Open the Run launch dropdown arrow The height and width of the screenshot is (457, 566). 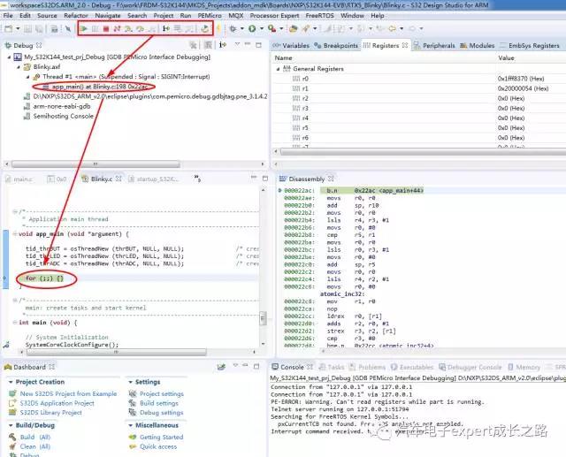pyautogui.click(x=262, y=28)
